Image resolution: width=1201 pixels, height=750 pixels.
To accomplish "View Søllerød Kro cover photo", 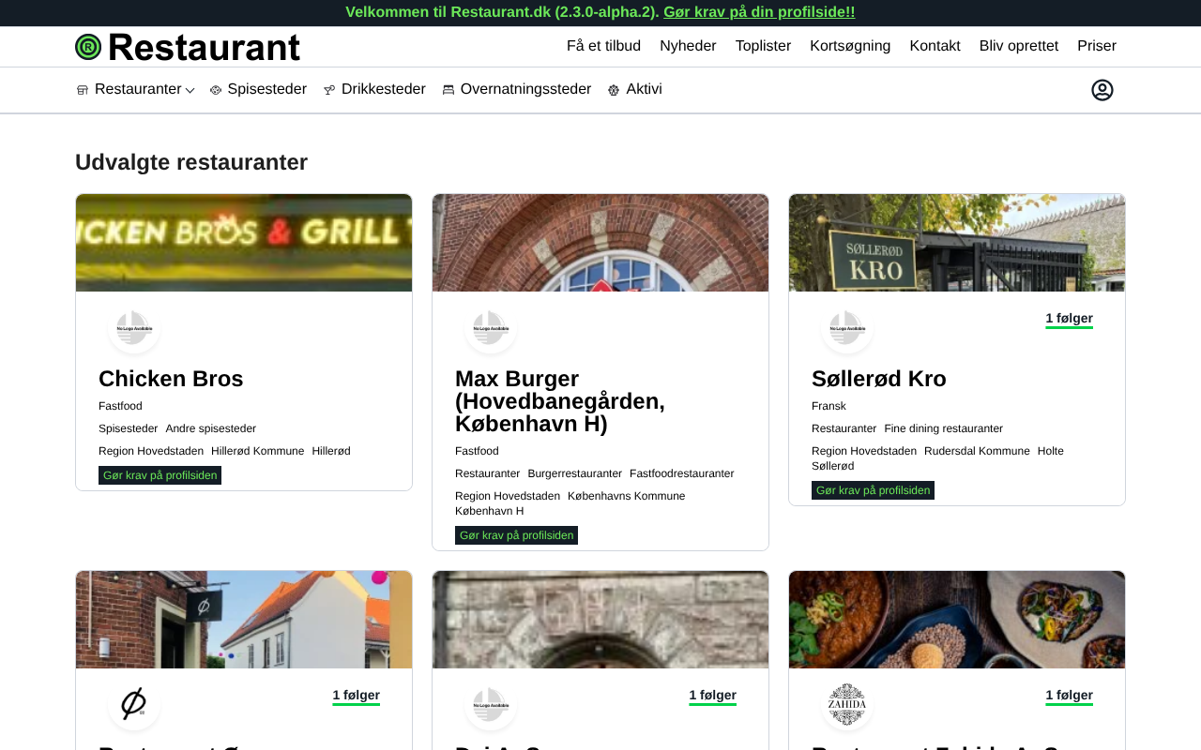I will coord(957,243).
